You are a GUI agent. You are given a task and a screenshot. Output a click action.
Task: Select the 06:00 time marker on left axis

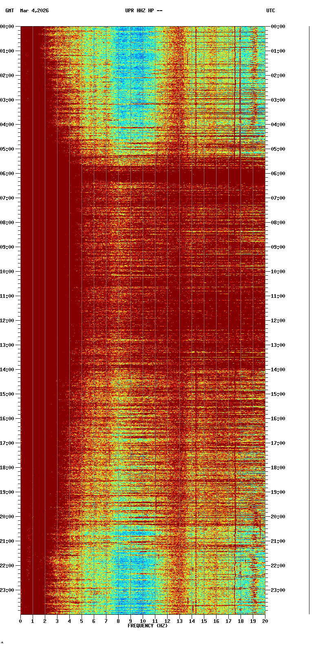pos(7,174)
